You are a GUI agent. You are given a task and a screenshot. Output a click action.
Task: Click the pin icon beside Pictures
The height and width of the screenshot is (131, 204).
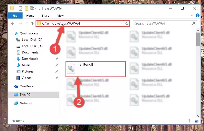[57, 71]
